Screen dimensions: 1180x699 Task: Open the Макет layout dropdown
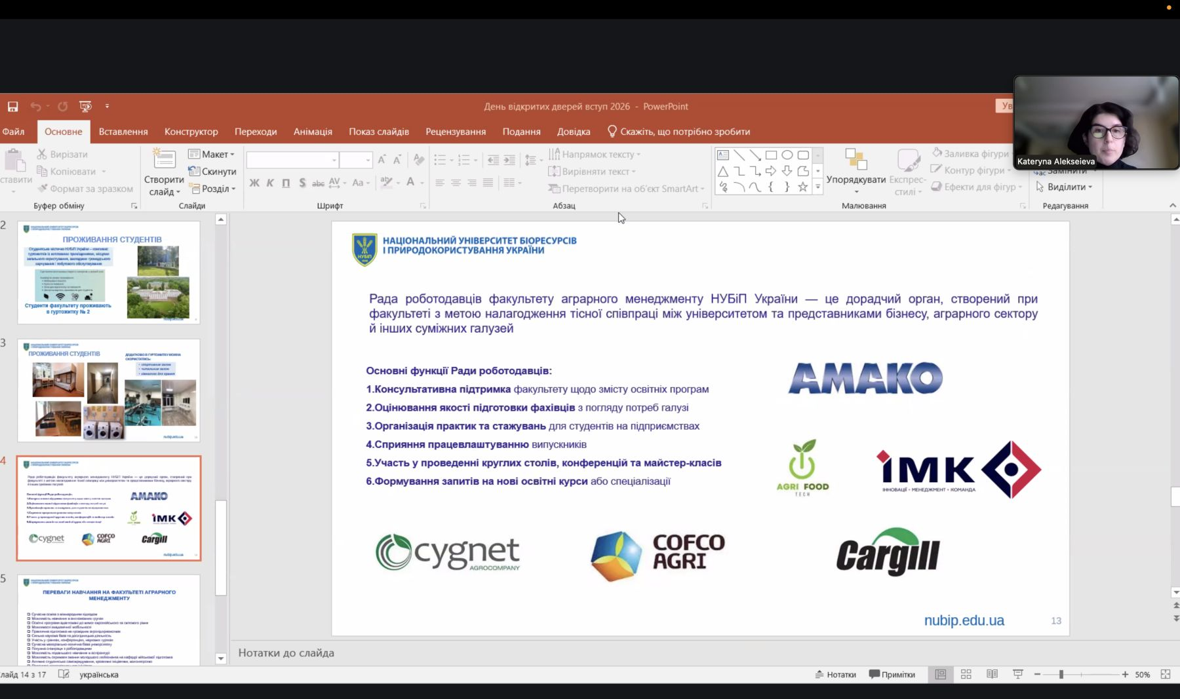(x=211, y=155)
